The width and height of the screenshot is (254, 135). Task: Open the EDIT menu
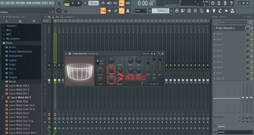8,3
